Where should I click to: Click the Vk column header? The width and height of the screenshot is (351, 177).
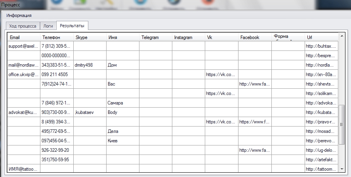point(221,37)
